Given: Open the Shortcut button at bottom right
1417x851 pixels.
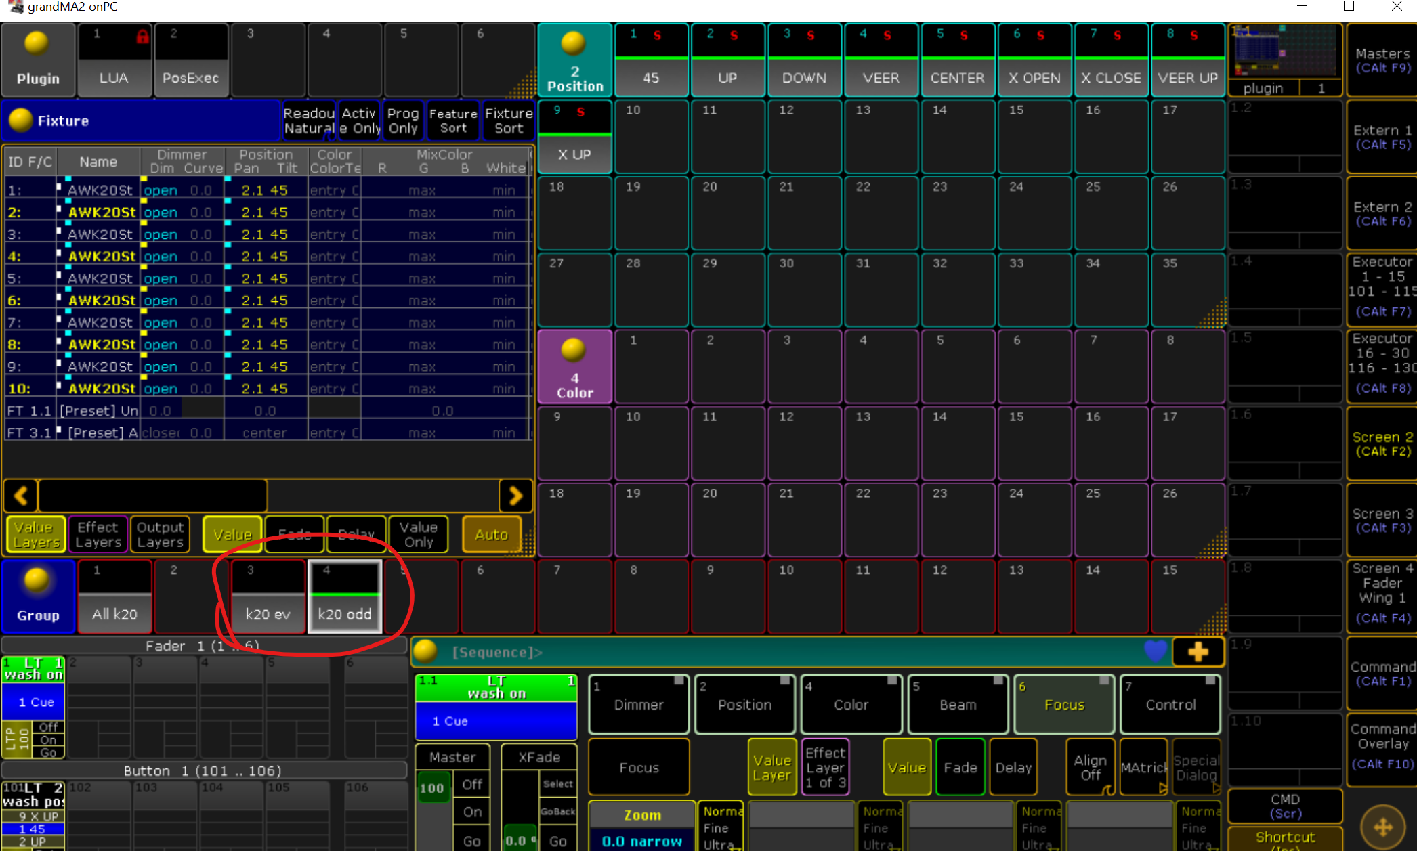Looking at the screenshot, I should click(x=1285, y=838).
